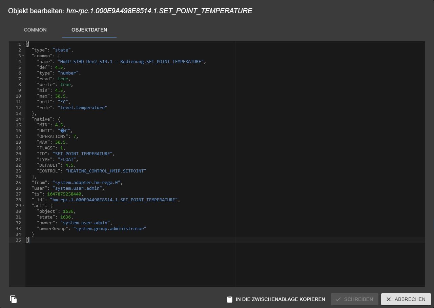Click line number 15 in the gutter
The image size is (434, 308).
18,125
